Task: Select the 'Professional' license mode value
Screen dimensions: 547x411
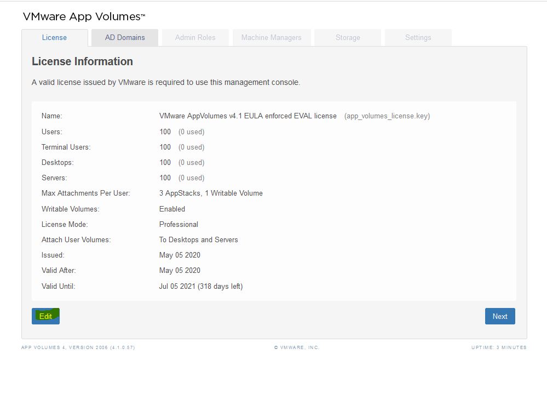Action: [x=179, y=224]
